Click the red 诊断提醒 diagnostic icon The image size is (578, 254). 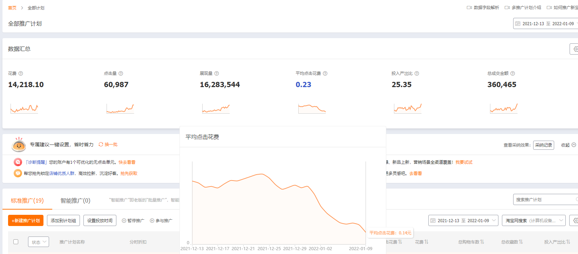[18, 162]
